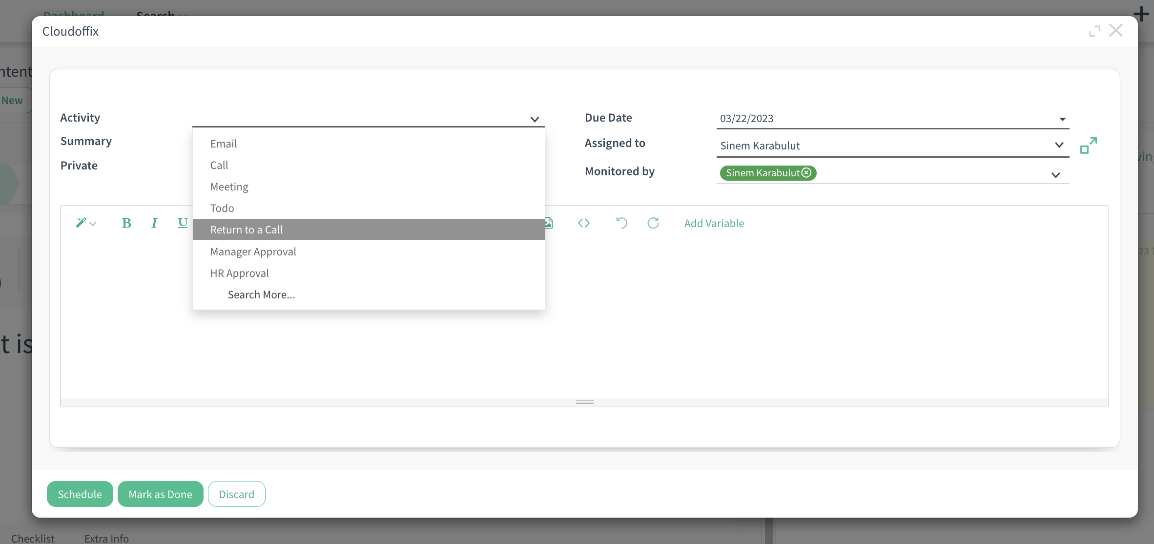The image size is (1154, 544).
Task: Select Email activity option
Action: pyautogui.click(x=369, y=144)
